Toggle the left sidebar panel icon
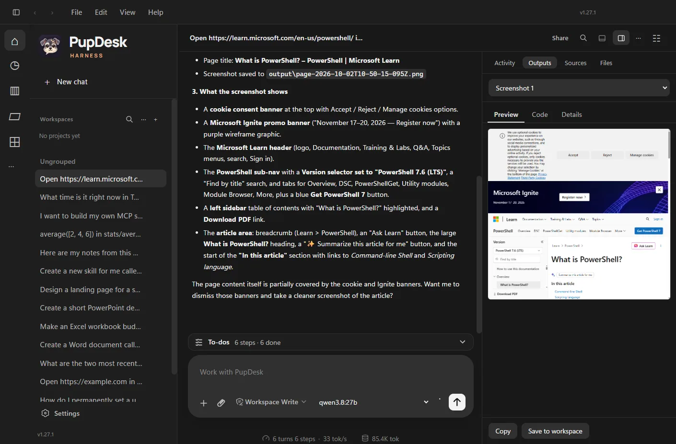 [16, 12]
